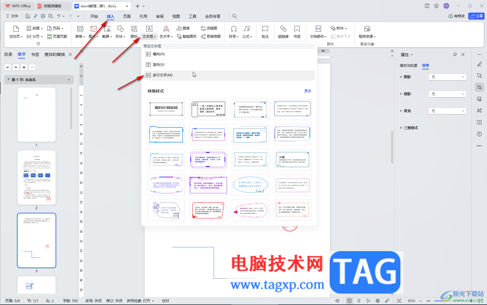The width and height of the screenshot is (487, 305).
Task: Insert a 思维导图 mind map
Action: 211,37
